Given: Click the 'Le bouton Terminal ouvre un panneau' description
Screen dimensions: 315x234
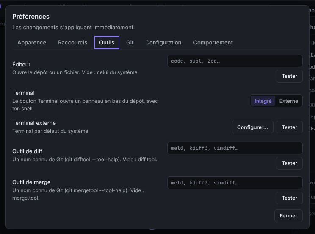Looking at the screenshot, I should tap(85, 105).
